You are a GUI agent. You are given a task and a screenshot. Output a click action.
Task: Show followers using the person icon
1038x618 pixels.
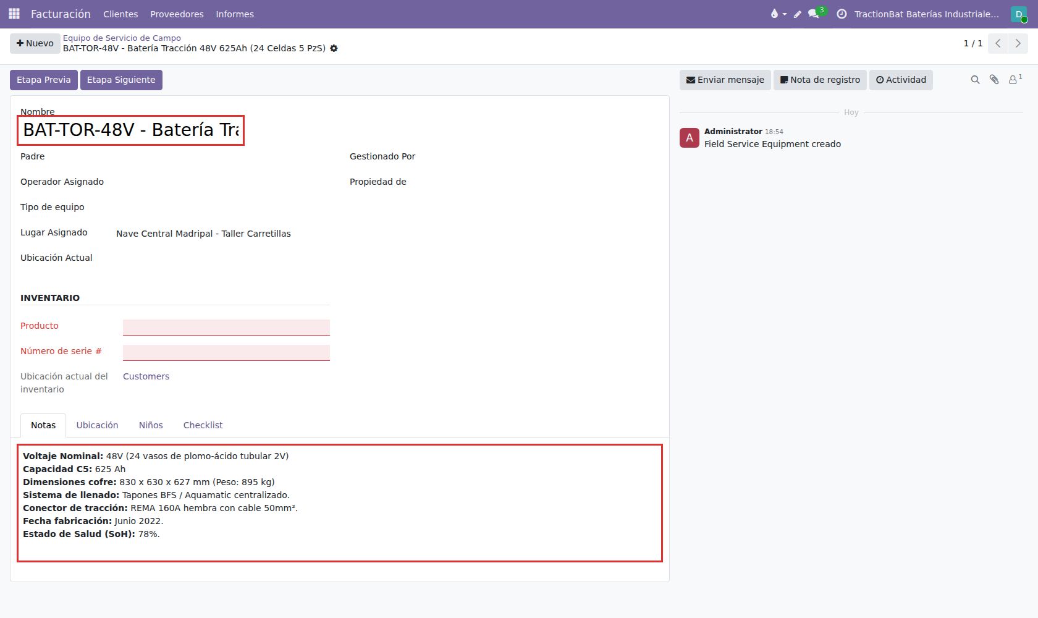1015,80
